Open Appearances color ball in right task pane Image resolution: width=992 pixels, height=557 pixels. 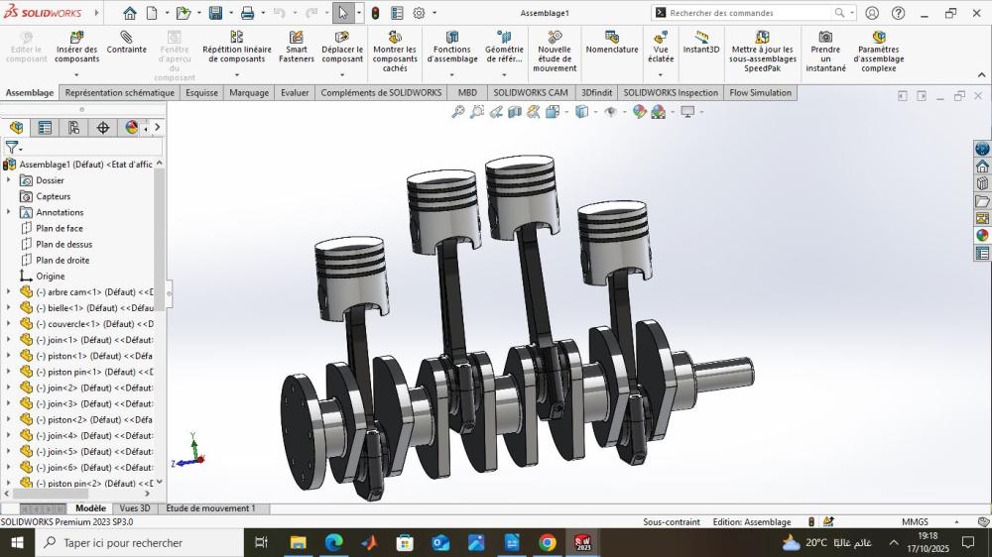tap(982, 235)
